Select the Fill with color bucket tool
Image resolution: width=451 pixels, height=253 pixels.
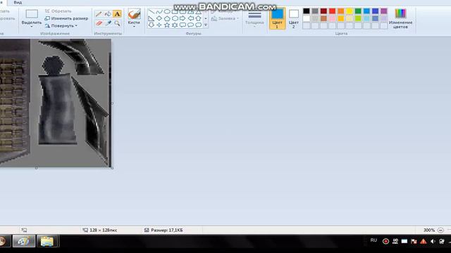tap(108, 14)
